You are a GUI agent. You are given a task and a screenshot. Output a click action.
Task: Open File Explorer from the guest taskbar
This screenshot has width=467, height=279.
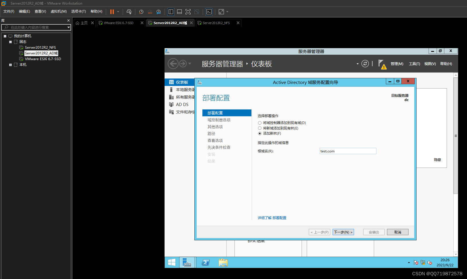223,262
